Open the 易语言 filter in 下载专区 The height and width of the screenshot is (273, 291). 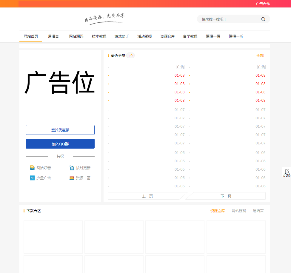tap(258, 211)
